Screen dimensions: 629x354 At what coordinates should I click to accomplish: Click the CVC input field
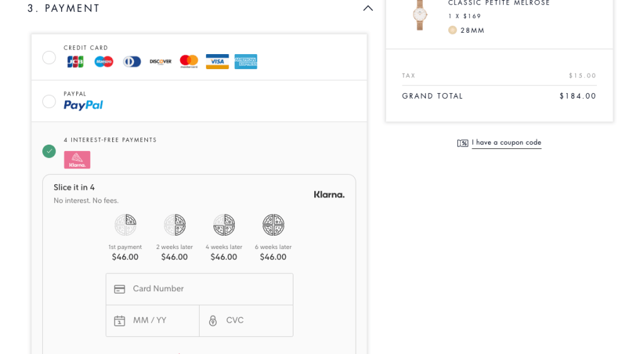246,321
